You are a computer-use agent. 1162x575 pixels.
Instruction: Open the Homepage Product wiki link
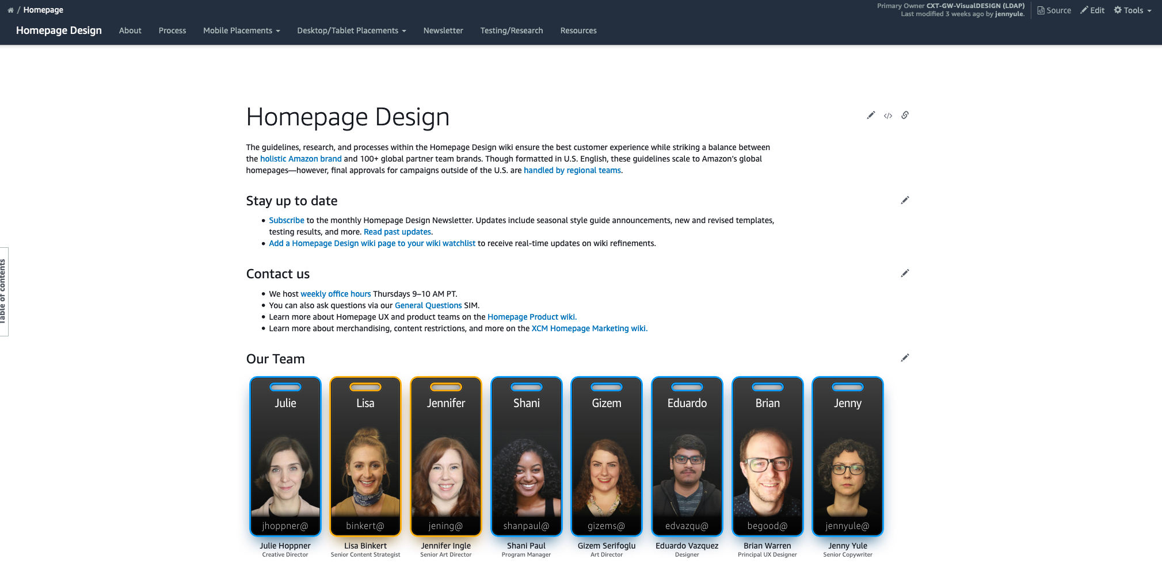(532, 317)
